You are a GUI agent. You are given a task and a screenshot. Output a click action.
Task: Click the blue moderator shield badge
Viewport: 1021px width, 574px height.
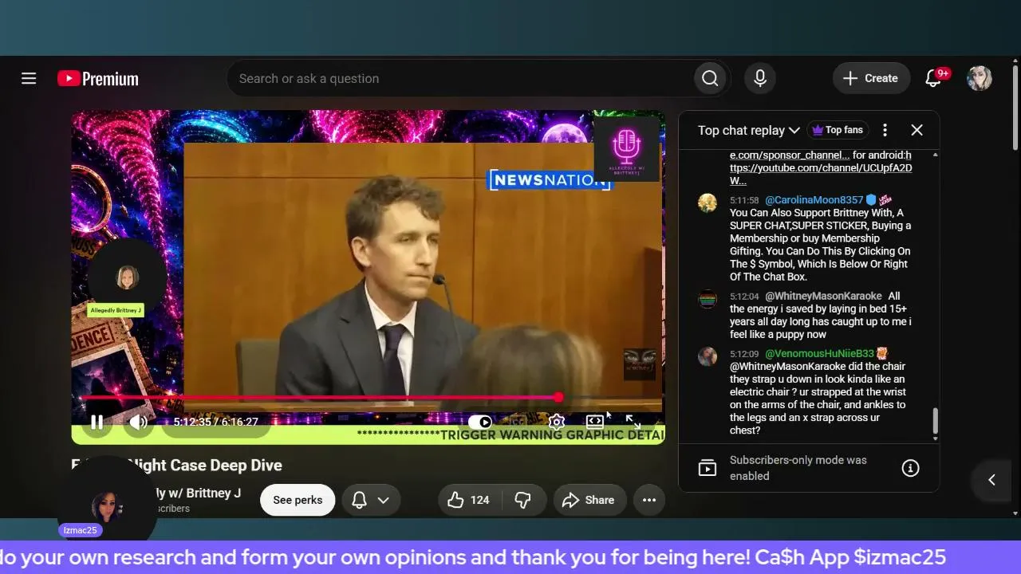tap(871, 200)
